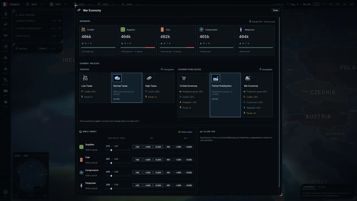Buy +100 Supplies on the World Market
This screenshot has height=201, width=357.
point(137,147)
